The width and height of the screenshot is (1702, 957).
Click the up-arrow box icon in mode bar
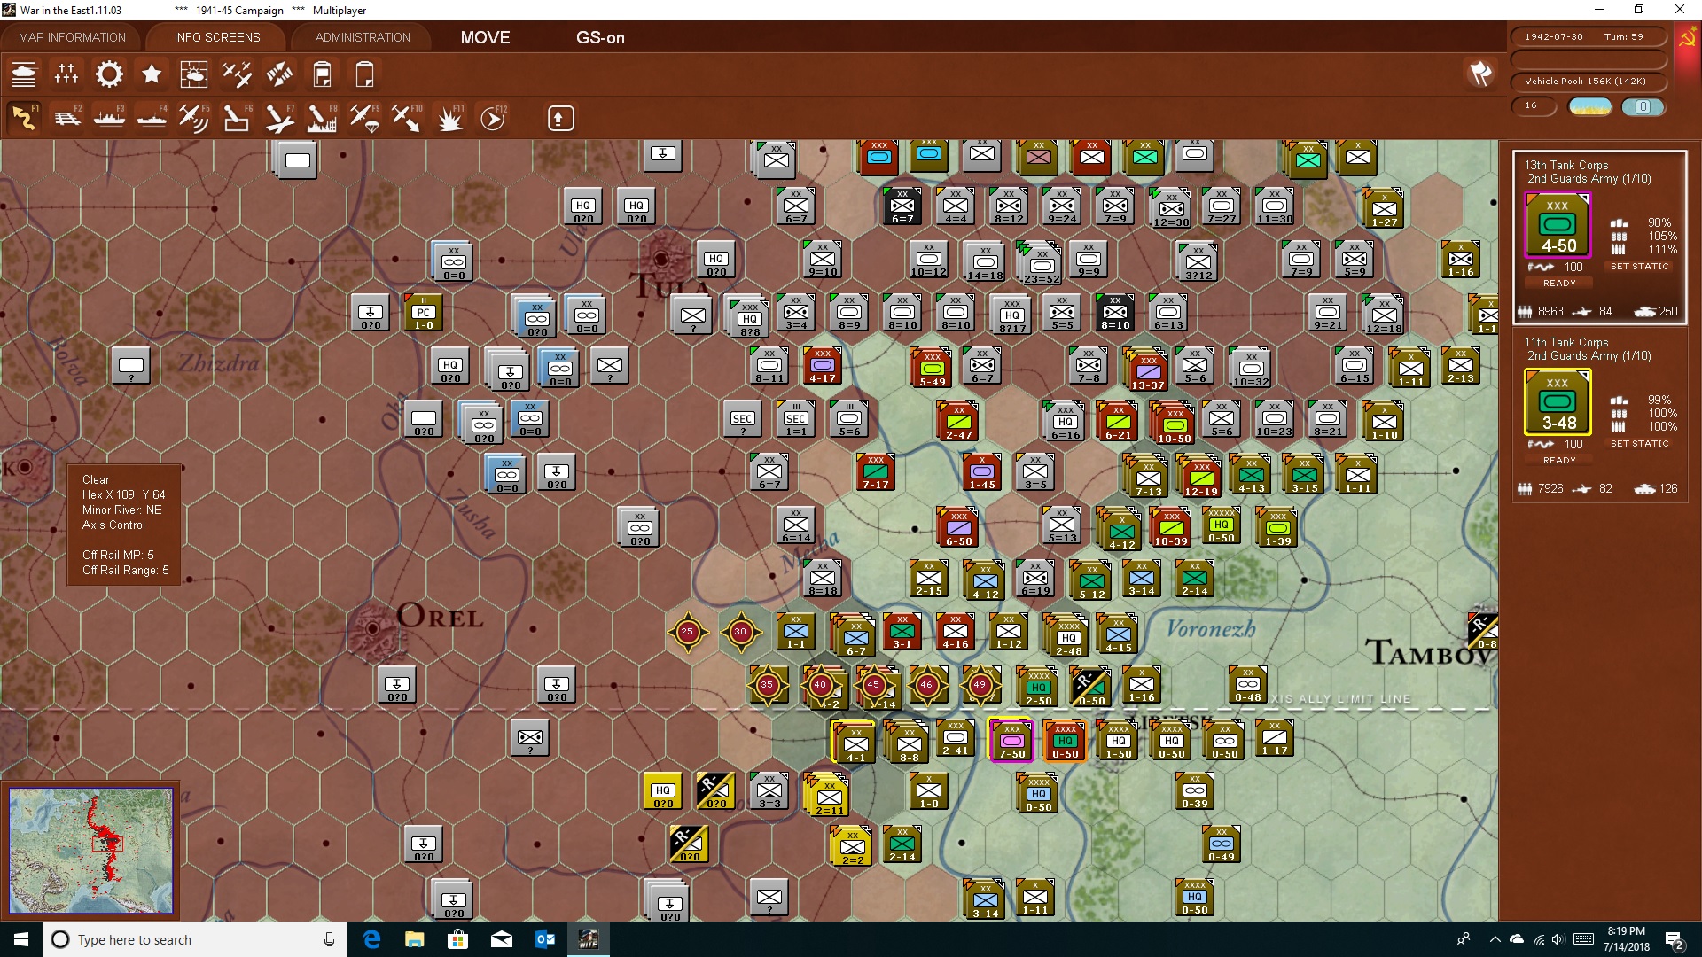tap(560, 118)
